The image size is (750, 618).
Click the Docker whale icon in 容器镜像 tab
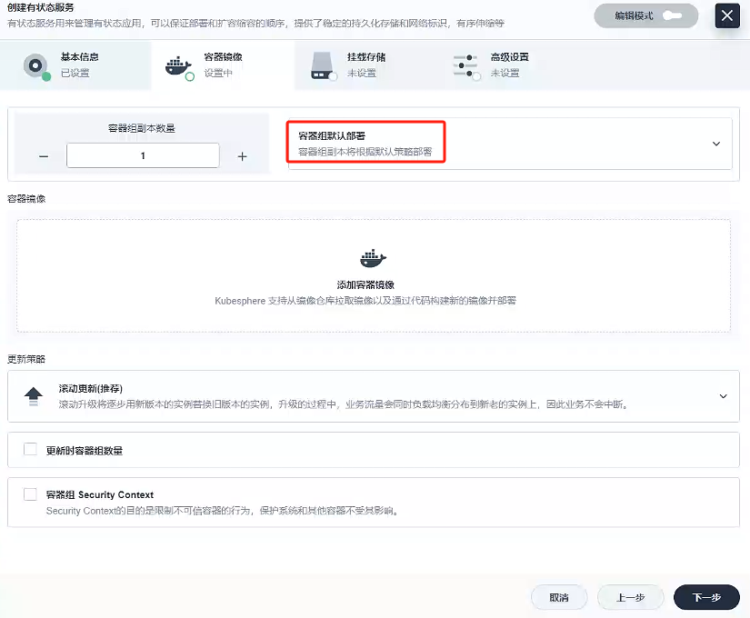(x=179, y=66)
